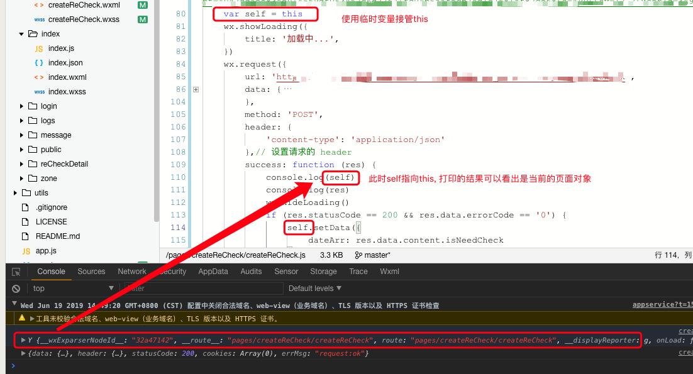The image size is (693, 374).
Task: Switch to the Sensor tab
Action: tap(286, 272)
